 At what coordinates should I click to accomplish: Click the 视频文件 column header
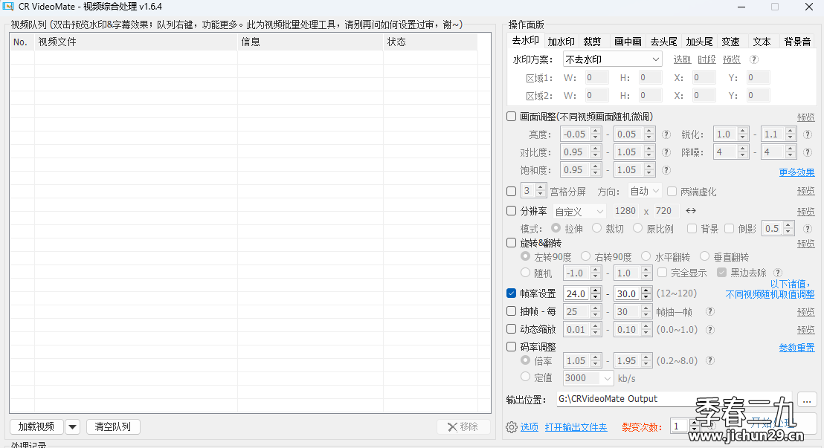135,42
